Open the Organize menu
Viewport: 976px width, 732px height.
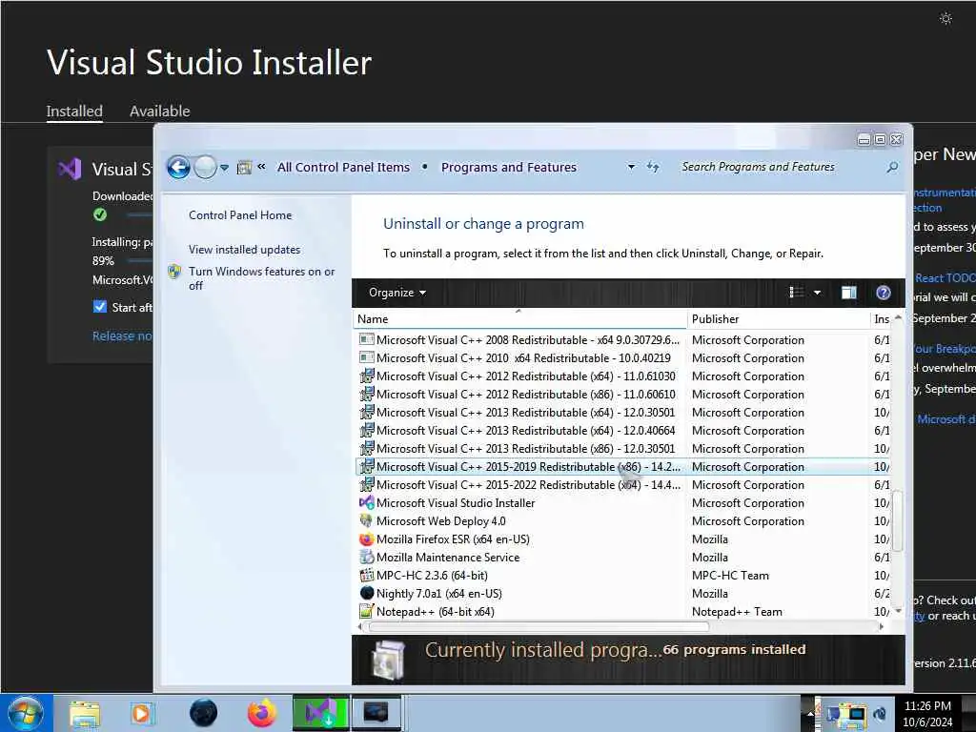point(397,293)
